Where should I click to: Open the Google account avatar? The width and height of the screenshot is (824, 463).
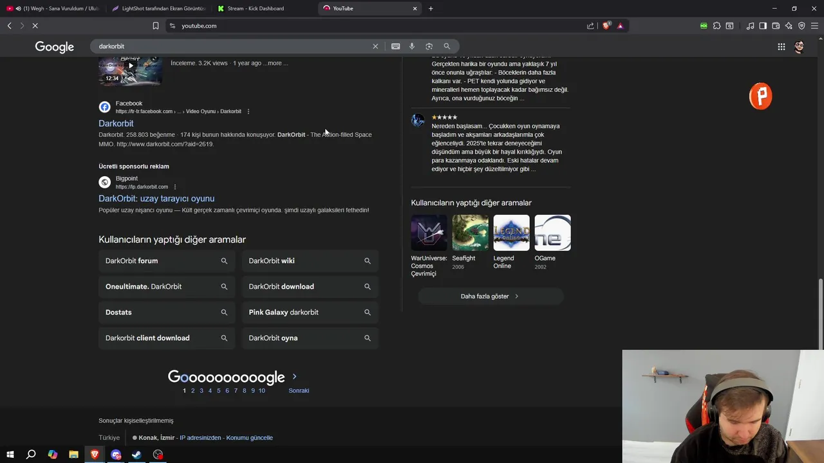point(799,46)
